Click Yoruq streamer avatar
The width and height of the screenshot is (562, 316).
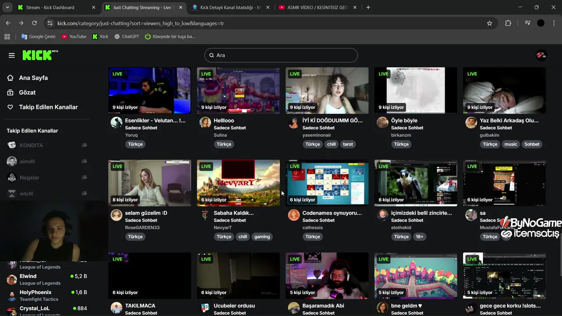[116, 122]
